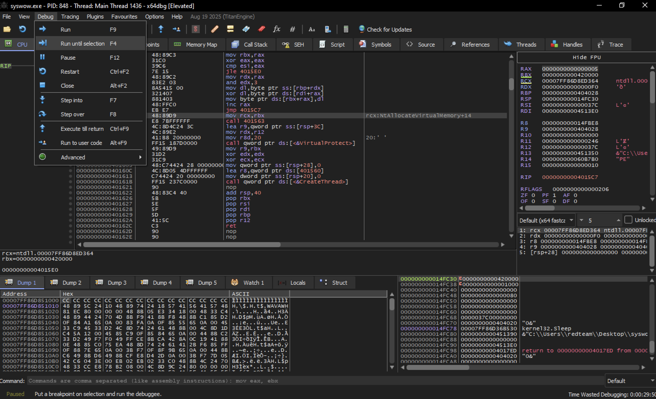Open Bookmarks via the red tags icon
The height and width of the screenshot is (399, 656).
(x=261, y=29)
